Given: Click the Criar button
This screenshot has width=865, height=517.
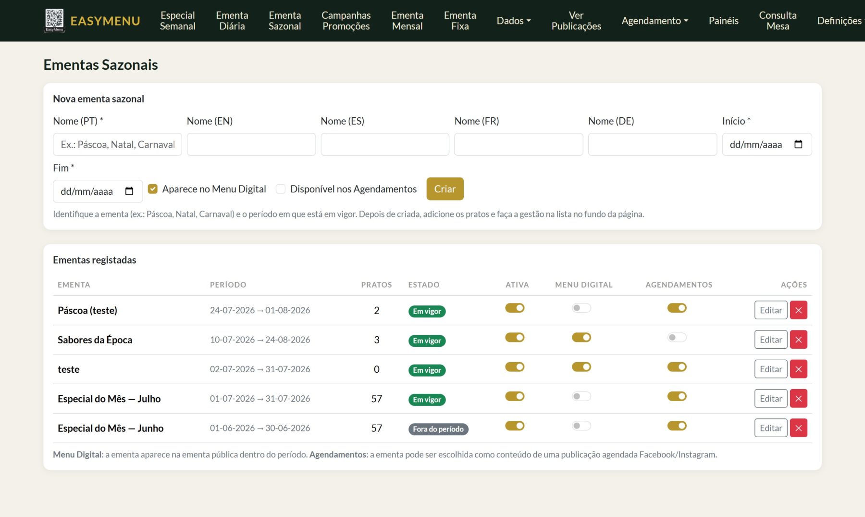Looking at the screenshot, I should coord(445,189).
